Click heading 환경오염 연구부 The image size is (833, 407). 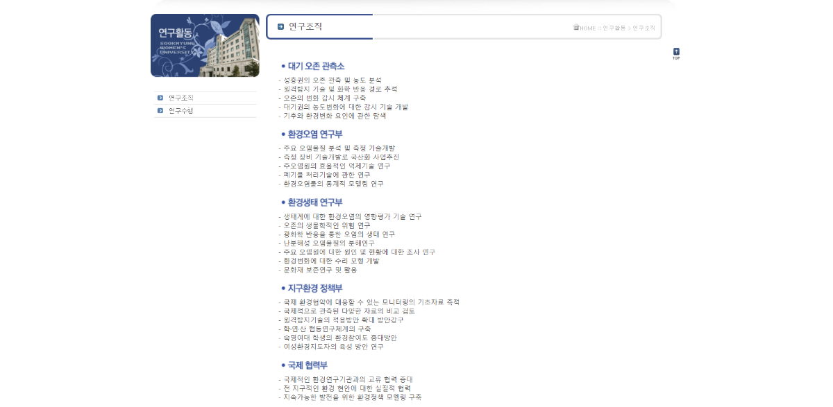tap(314, 134)
